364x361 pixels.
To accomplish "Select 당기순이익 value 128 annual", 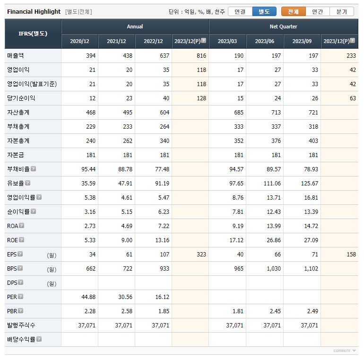I will [x=201, y=98].
